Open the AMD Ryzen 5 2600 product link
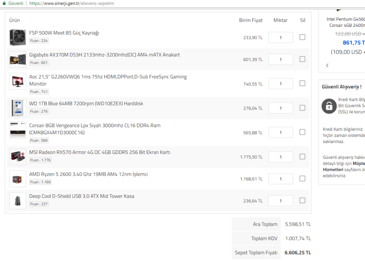The height and width of the screenshot is (264, 365). [x=88, y=174]
